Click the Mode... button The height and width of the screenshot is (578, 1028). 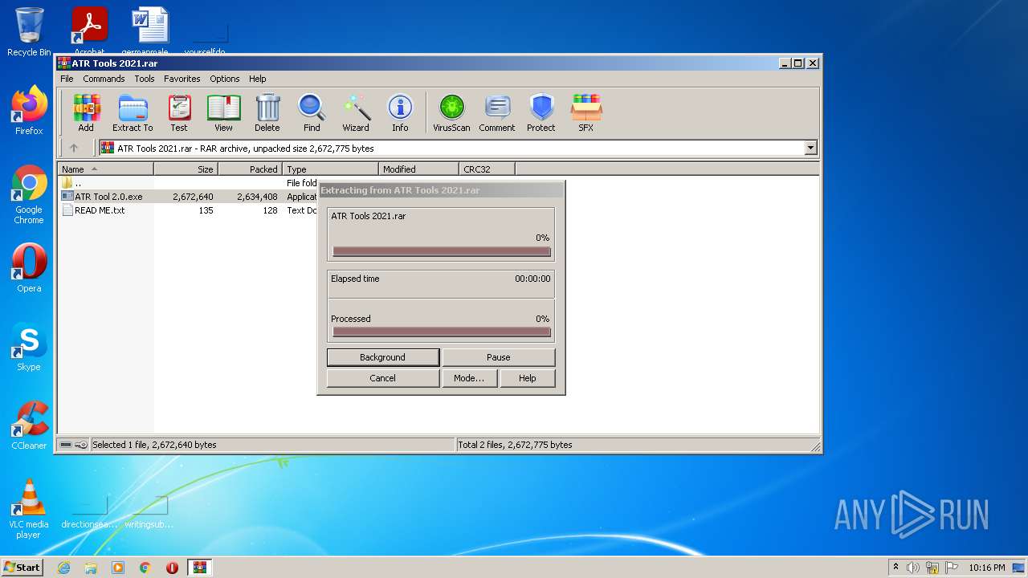point(469,378)
